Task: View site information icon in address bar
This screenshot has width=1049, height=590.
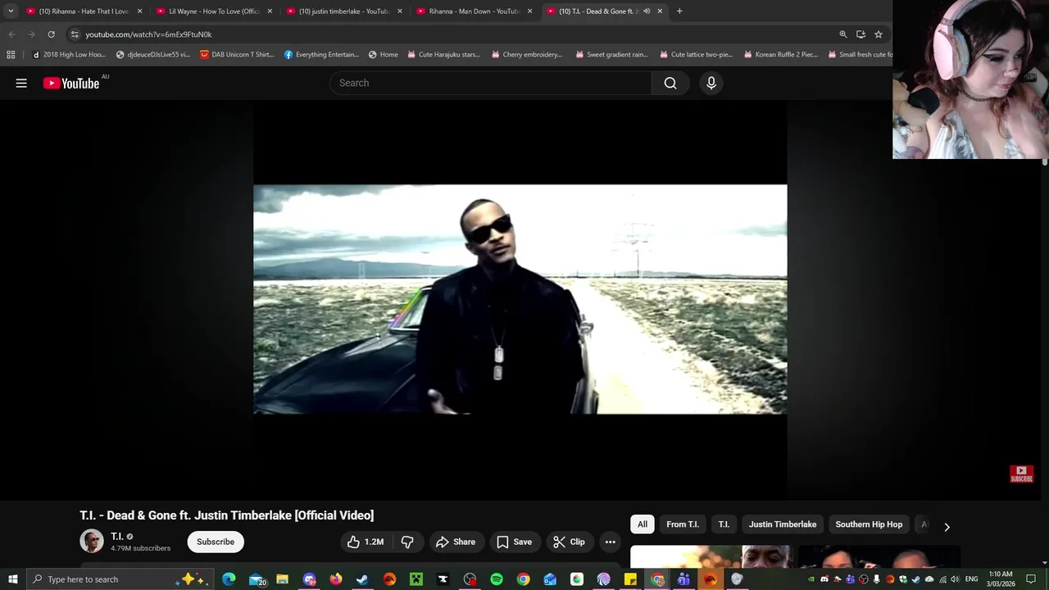Action: (75, 34)
